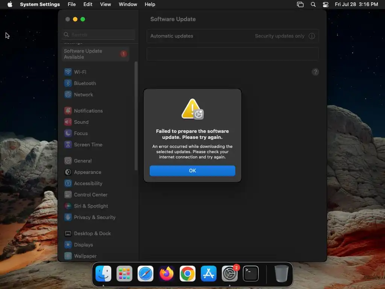Screen dimensions: 385x289
Task: Click the warning triangle icon in dialog
Action: (192, 109)
